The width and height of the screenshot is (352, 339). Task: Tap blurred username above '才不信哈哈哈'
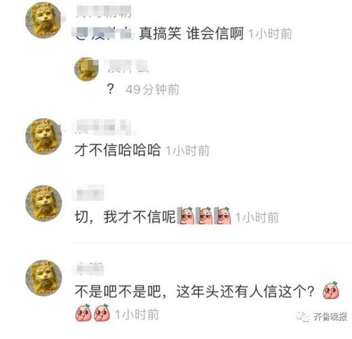point(104,127)
